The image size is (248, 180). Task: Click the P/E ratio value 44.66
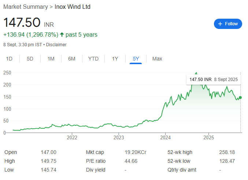131,161
